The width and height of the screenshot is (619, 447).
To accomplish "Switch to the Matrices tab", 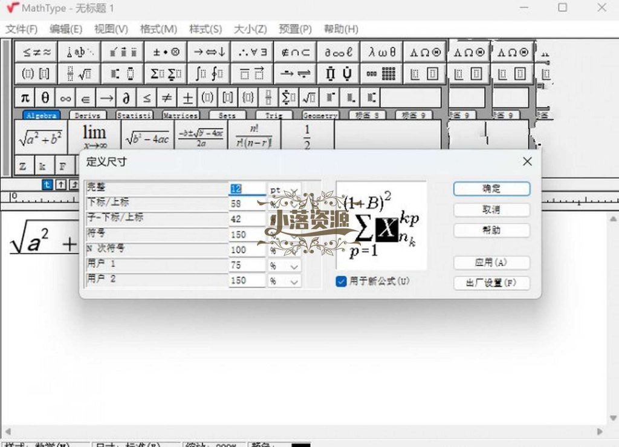I will tap(180, 116).
